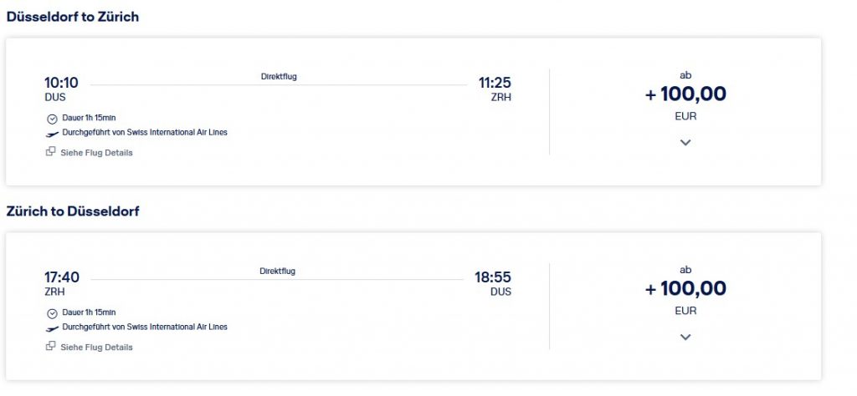The width and height of the screenshot is (857, 396).
Task: Open "Siehe Flug Details" for the ZRH to DUS flight
Action: [x=96, y=348]
